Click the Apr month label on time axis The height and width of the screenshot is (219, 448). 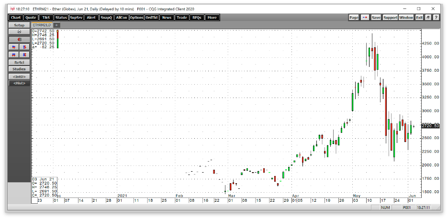tap(295, 196)
